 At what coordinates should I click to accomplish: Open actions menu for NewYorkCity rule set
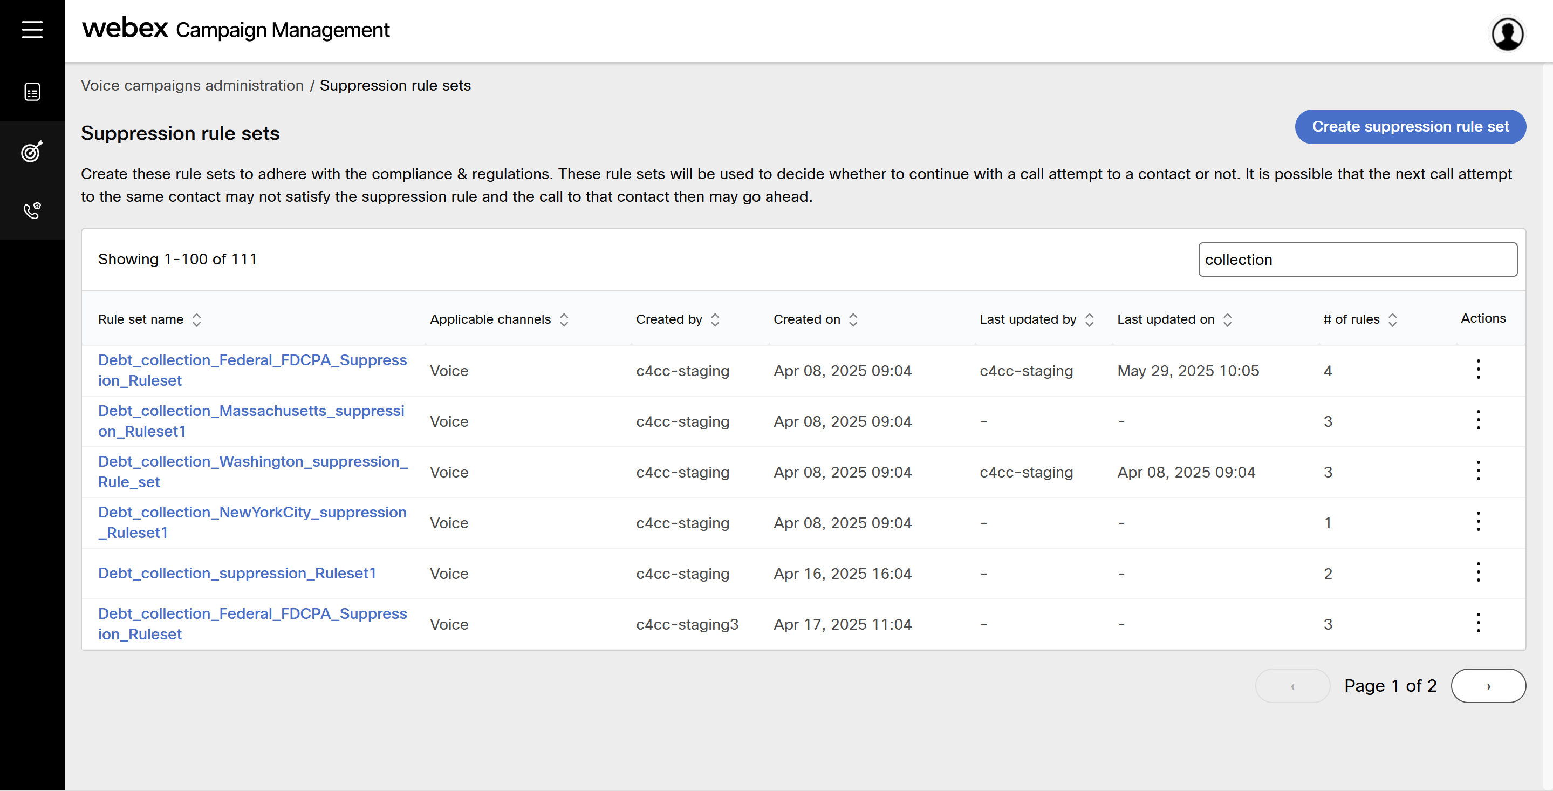pyautogui.click(x=1477, y=522)
